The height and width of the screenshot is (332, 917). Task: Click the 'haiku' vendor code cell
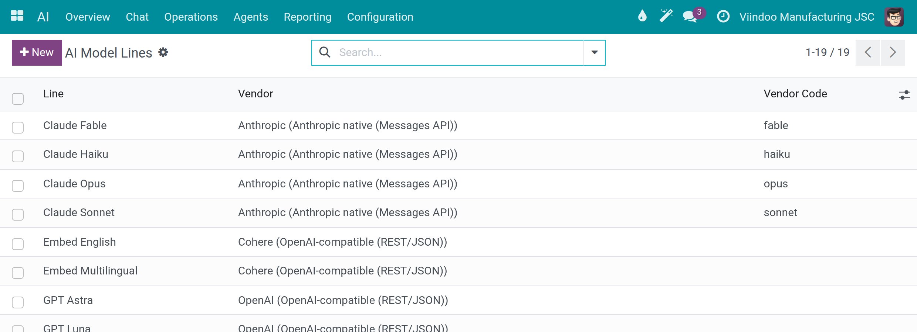[777, 154]
